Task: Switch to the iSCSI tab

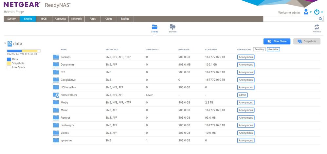Action: (44, 19)
